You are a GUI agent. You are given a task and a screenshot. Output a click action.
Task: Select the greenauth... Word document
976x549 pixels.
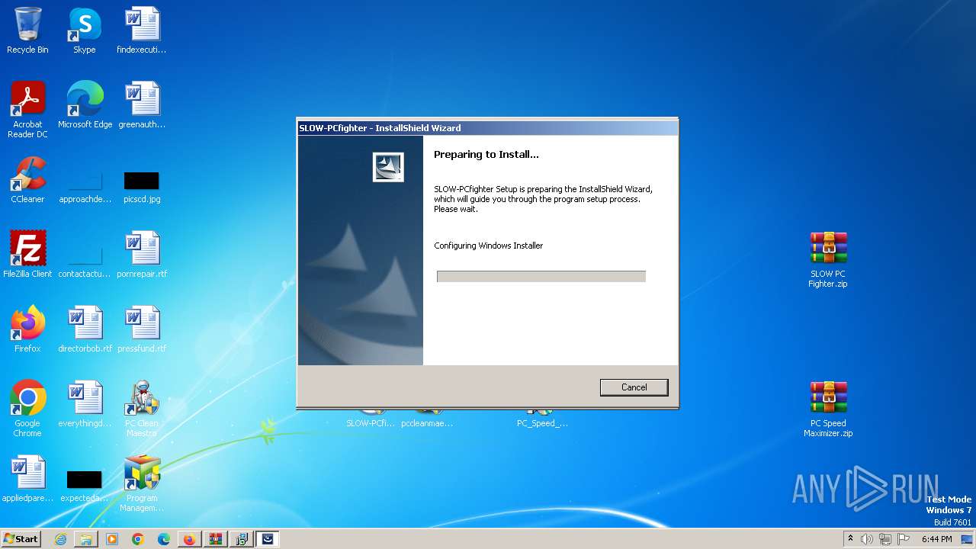tap(142, 105)
